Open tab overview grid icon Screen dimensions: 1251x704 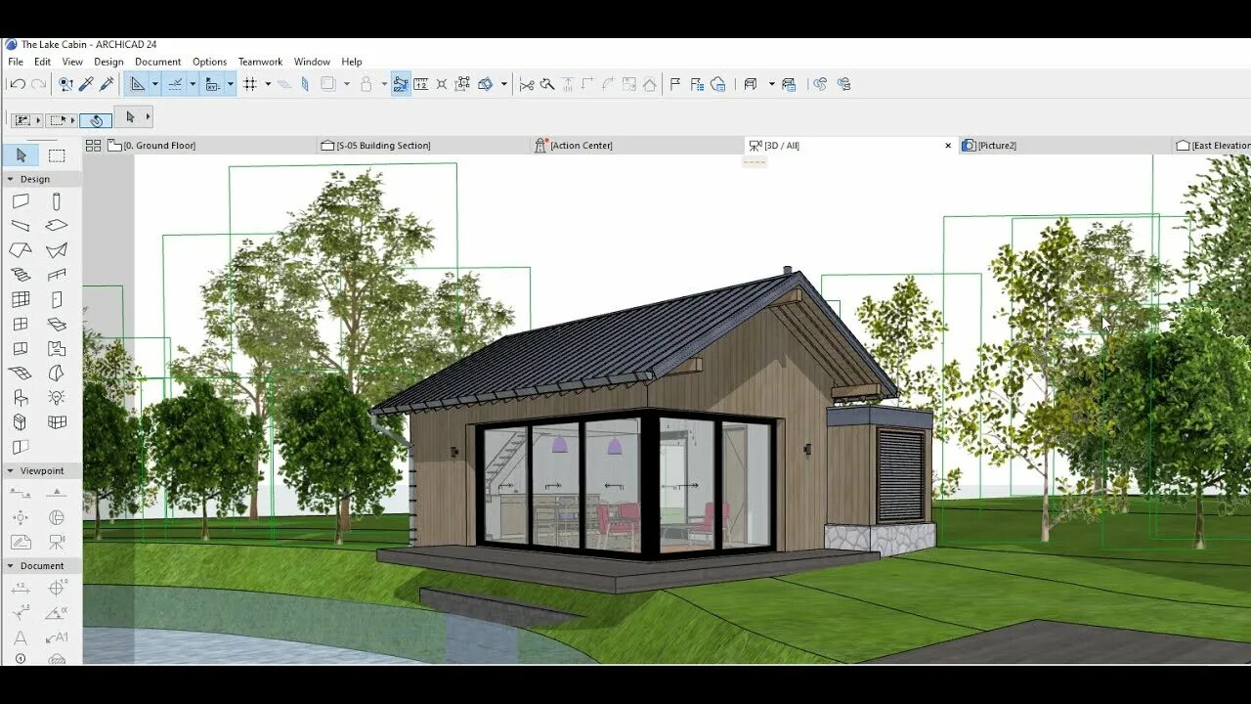pos(93,146)
